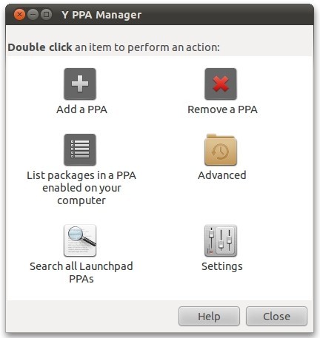Select the Advanced folder with clock icon
Image resolution: width=320 pixels, height=338 pixels.
[x=221, y=149]
